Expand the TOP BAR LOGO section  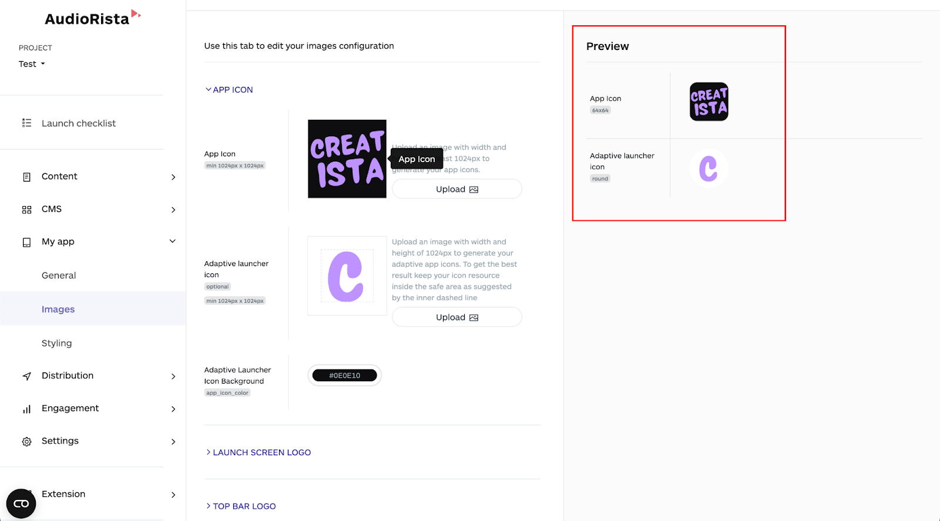(x=240, y=506)
